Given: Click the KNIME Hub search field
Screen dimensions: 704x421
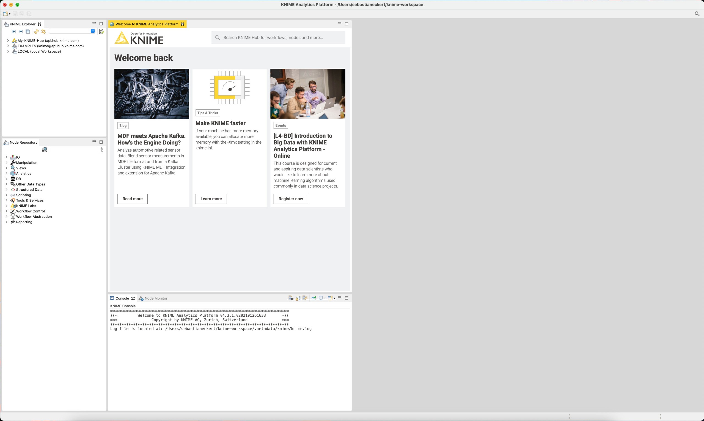Looking at the screenshot, I should click(278, 37).
